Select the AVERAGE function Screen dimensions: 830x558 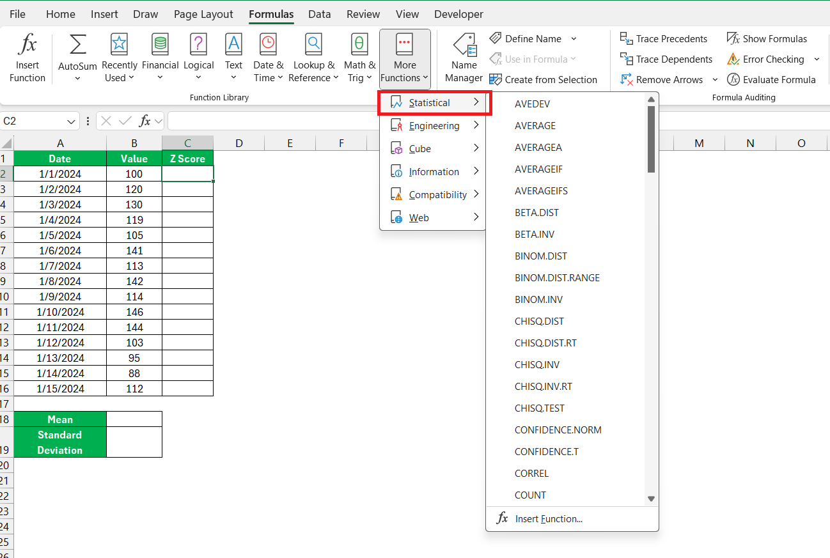click(x=535, y=126)
